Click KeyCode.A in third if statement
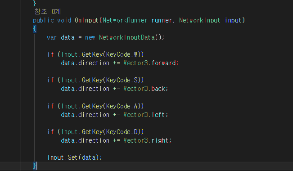293x171 pixels. click(x=122, y=106)
